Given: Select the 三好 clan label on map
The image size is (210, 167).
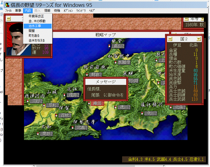Looking at the screenshot, I should pyautogui.click(x=36, y=101).
